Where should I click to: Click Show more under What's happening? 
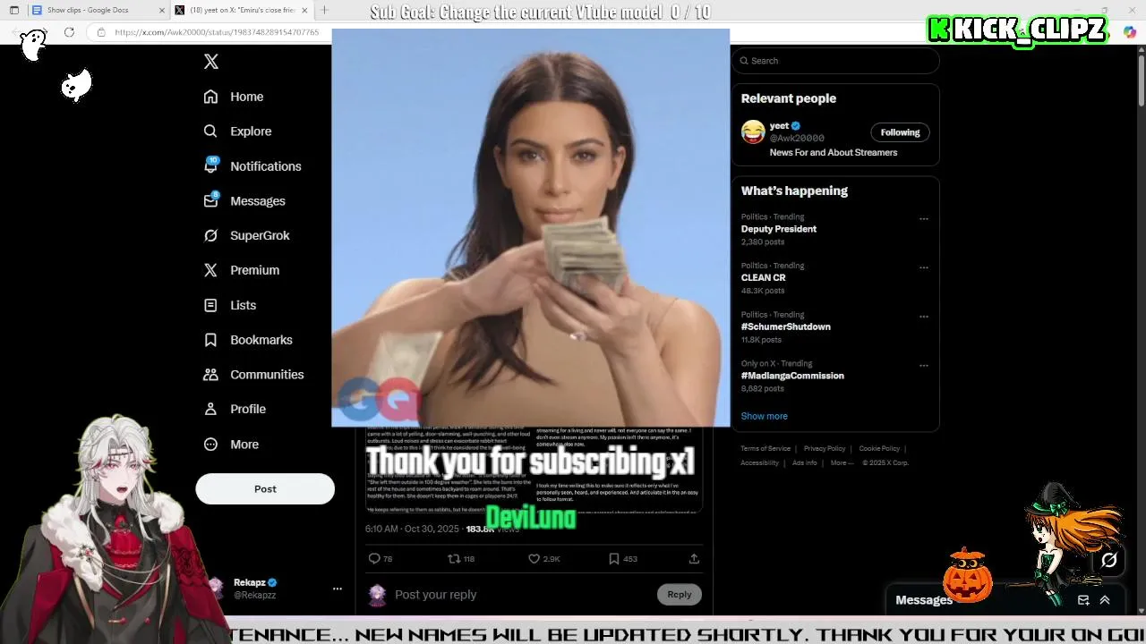(764, 416)
